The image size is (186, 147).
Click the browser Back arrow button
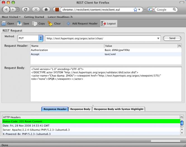pos(6,10)
